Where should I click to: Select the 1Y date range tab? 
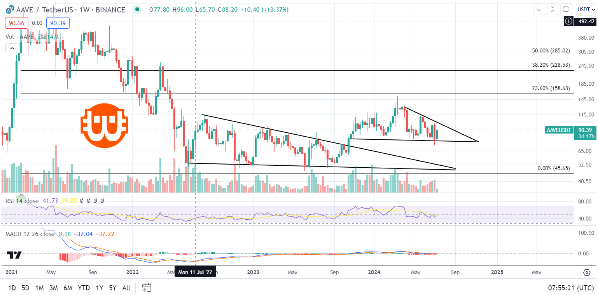[x=99, y=288]
